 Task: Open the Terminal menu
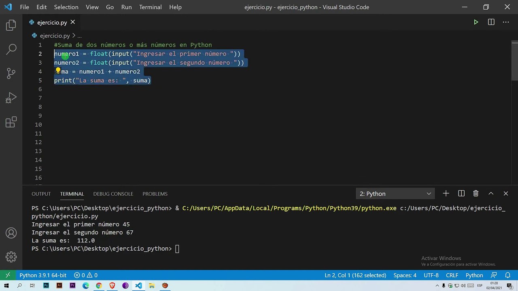click(x=150, y=7)
